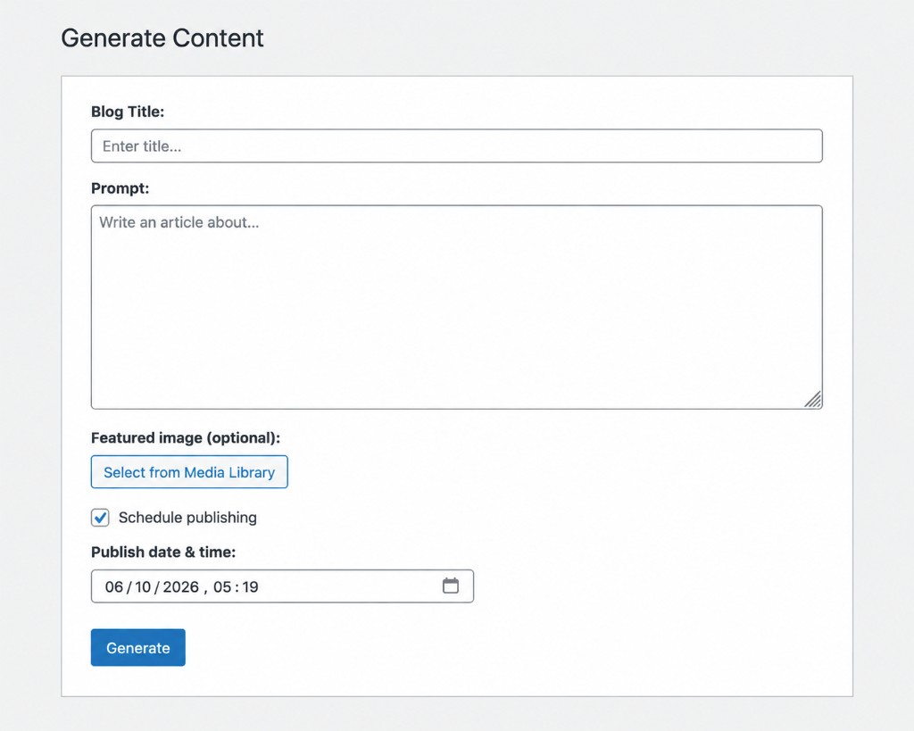Click Select from Media Library button

189,472
